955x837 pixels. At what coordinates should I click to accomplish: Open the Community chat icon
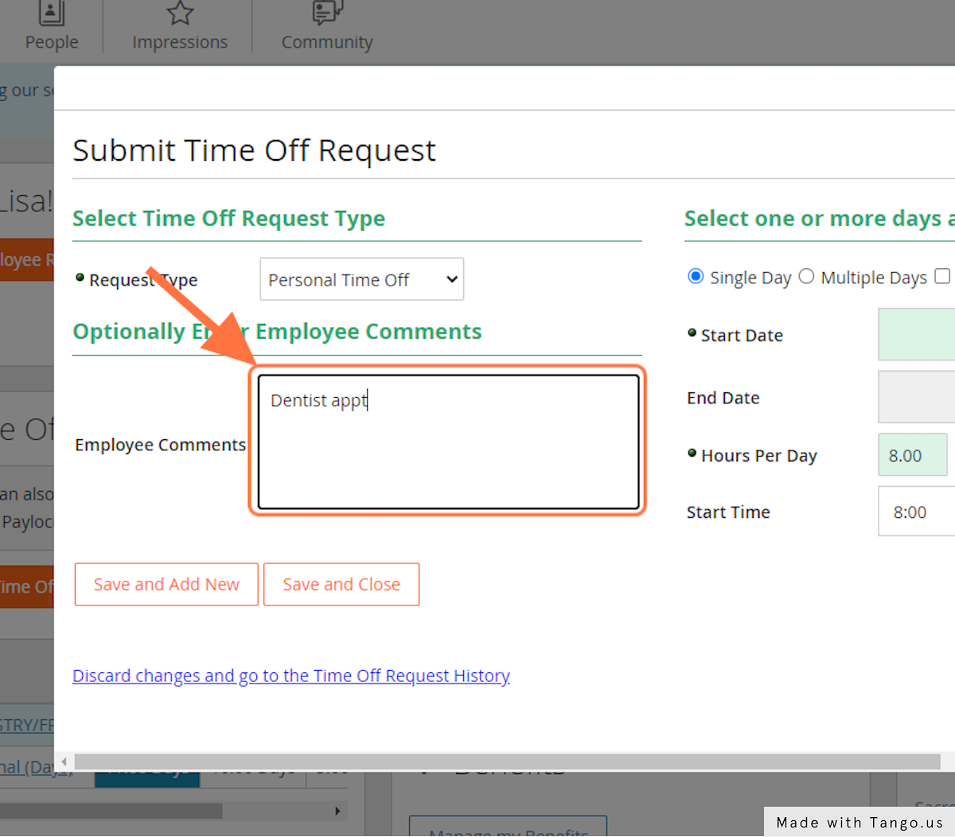(x=327, y=13)
